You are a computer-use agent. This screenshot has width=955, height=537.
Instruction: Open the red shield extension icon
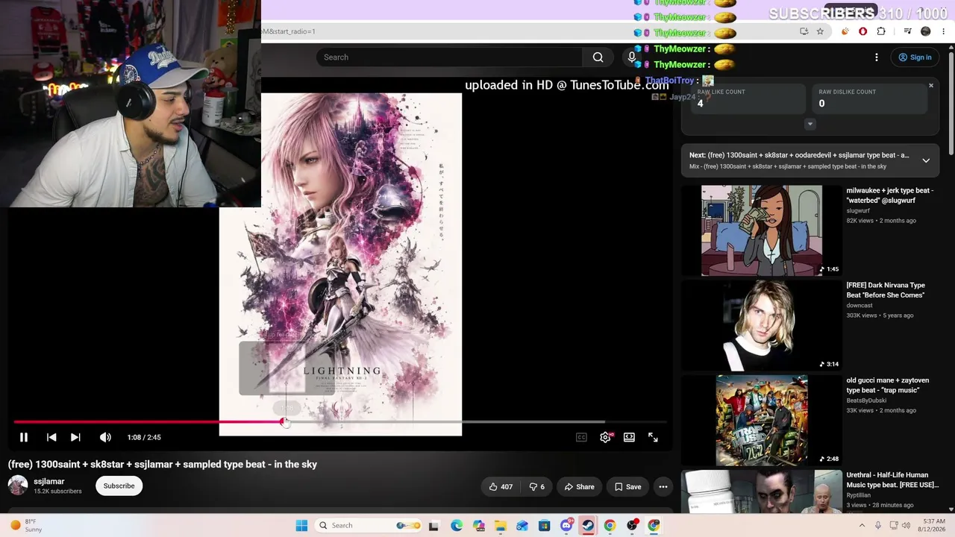click(863, 31)
